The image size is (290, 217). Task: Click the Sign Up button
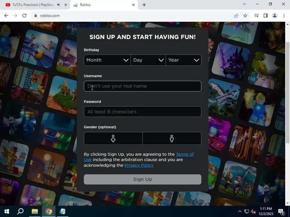click(x=143, y=179)
